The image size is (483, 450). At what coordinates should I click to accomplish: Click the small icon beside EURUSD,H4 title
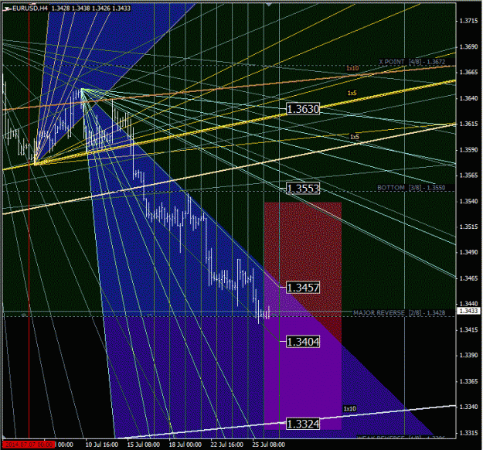click(x=8, y=9)
